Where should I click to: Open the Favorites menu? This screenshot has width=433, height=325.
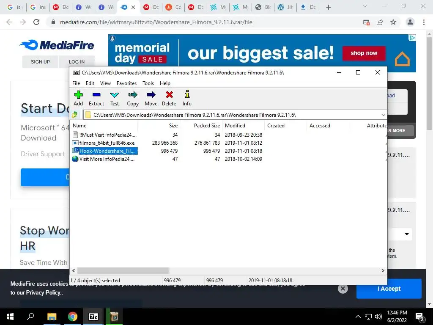click(126, 83)
